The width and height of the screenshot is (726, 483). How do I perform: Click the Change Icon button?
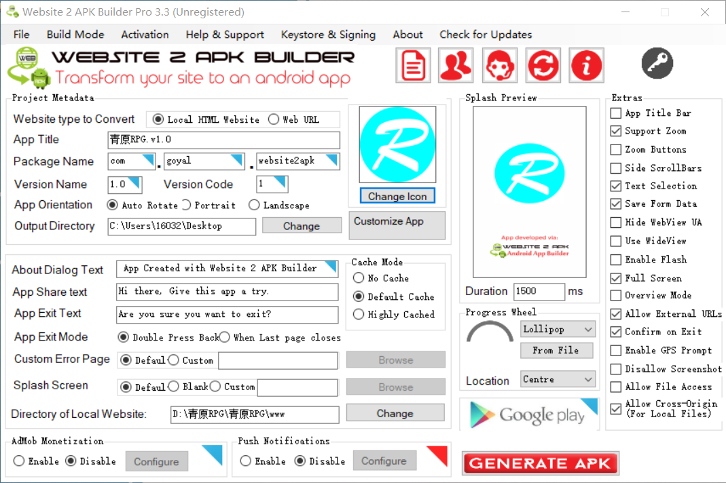tap(397, 196)
